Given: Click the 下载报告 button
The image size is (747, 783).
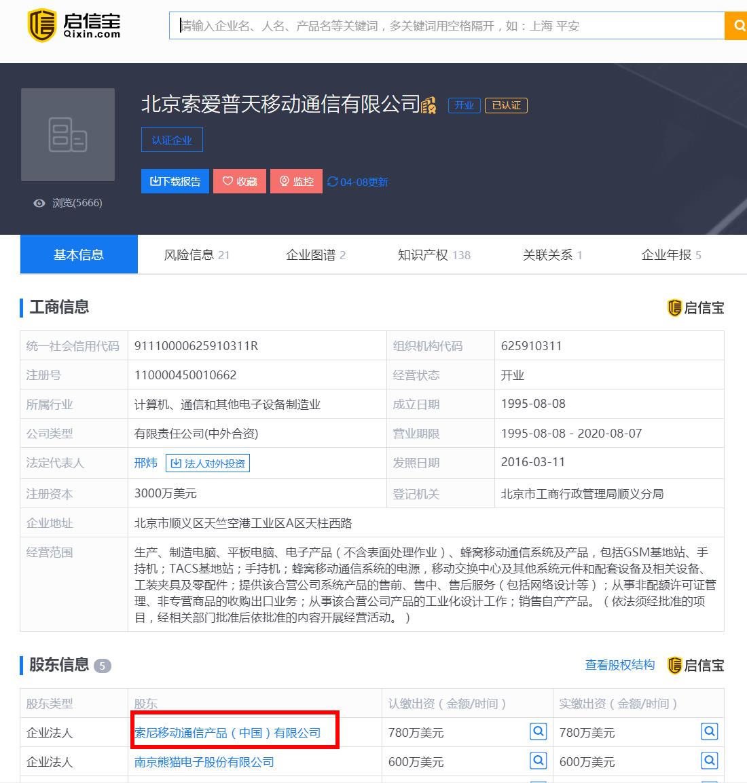Looking at the screenshot, I should [x=175, y=181].
